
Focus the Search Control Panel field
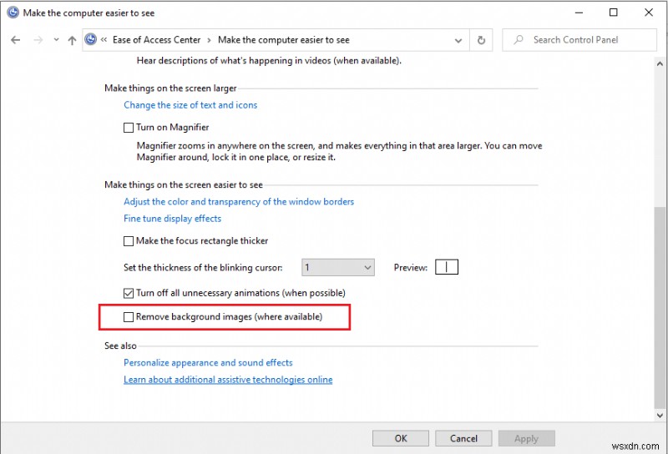pos(579,40)
